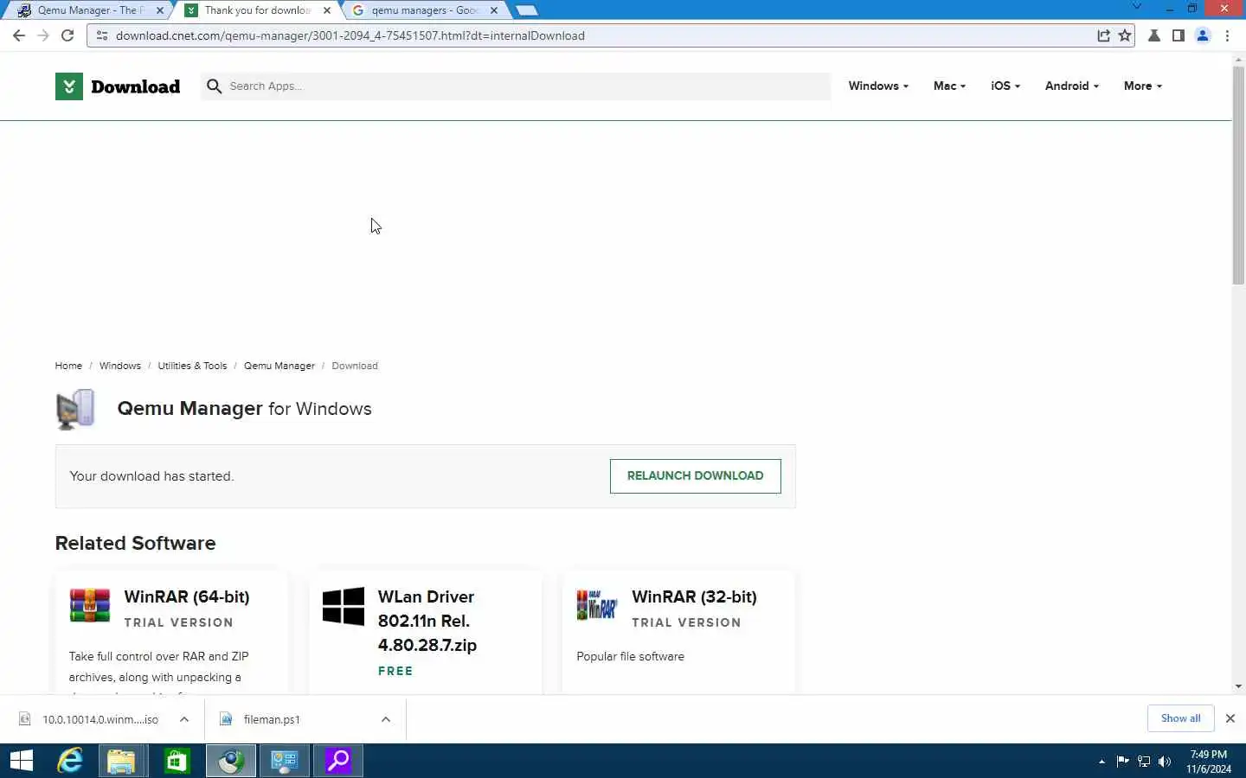Bookmark this page with the star icon
The height and width of the screenshot is (778, 1246).
(x=1124, y=35)
